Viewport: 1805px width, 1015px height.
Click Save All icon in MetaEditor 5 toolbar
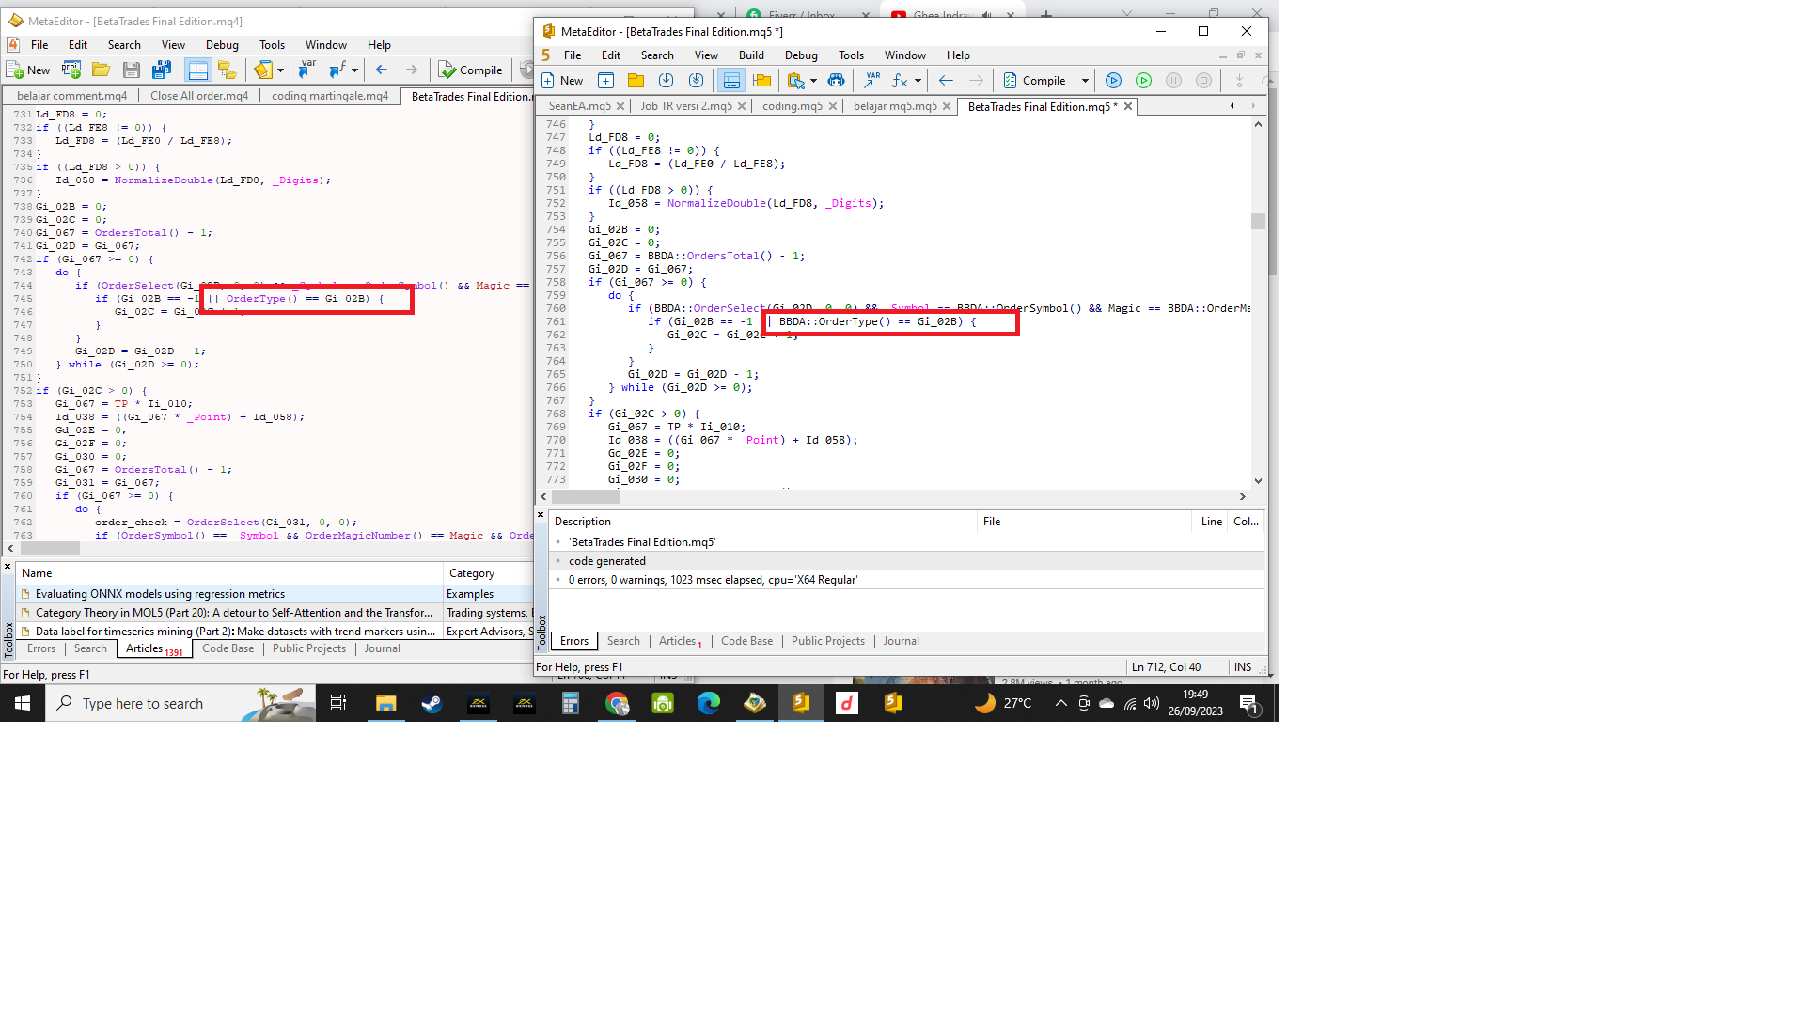(x=697, y=81)
